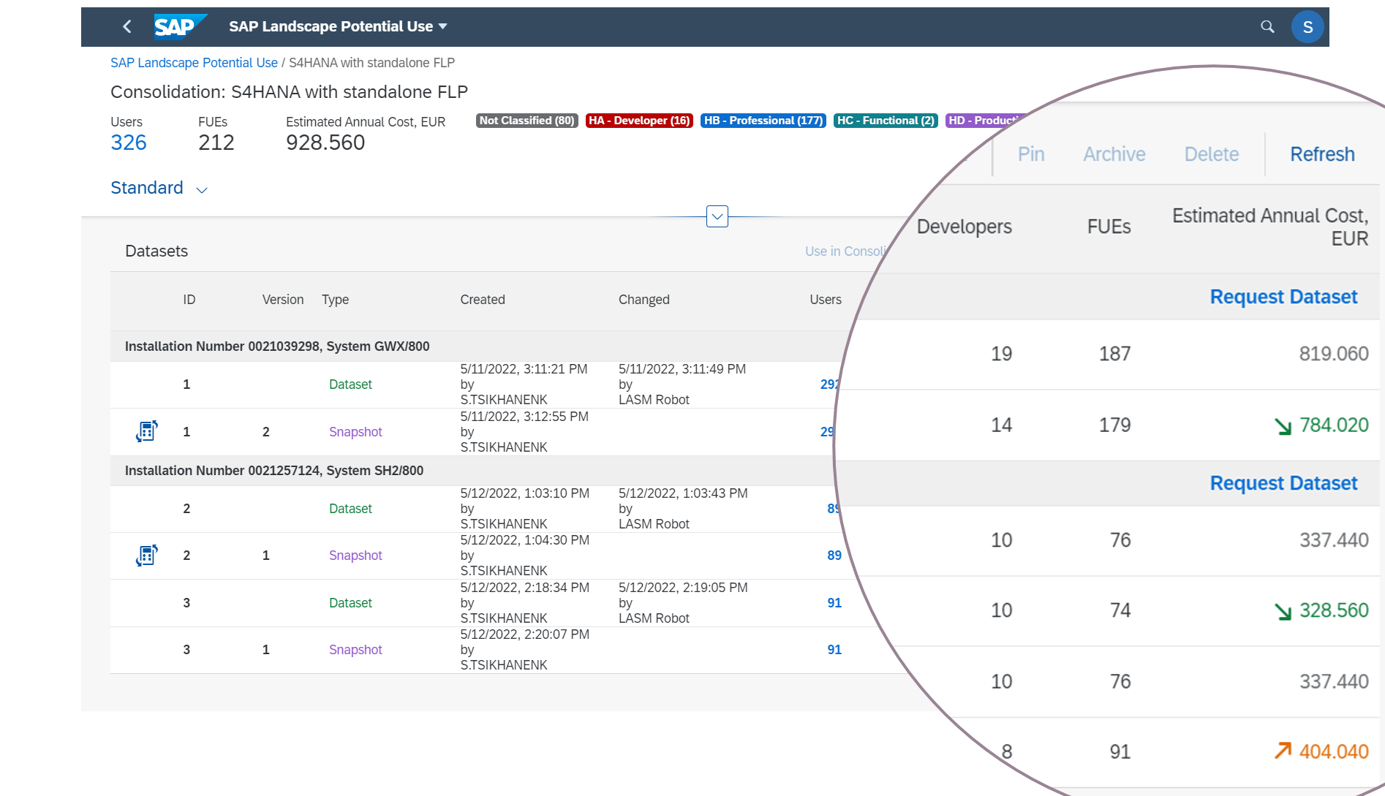
Task: Collapse the header using the chevron button
Action: 717,216
